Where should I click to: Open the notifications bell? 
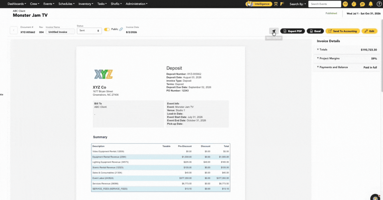(371, 4)
